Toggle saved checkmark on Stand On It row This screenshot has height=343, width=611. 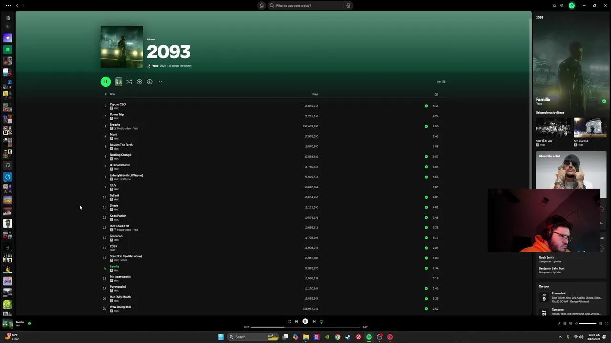(426, 258)
